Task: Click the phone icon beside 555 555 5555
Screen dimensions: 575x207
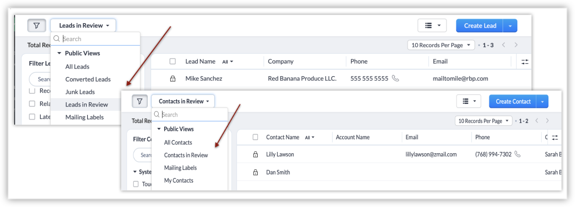Action: coord(395,78)
